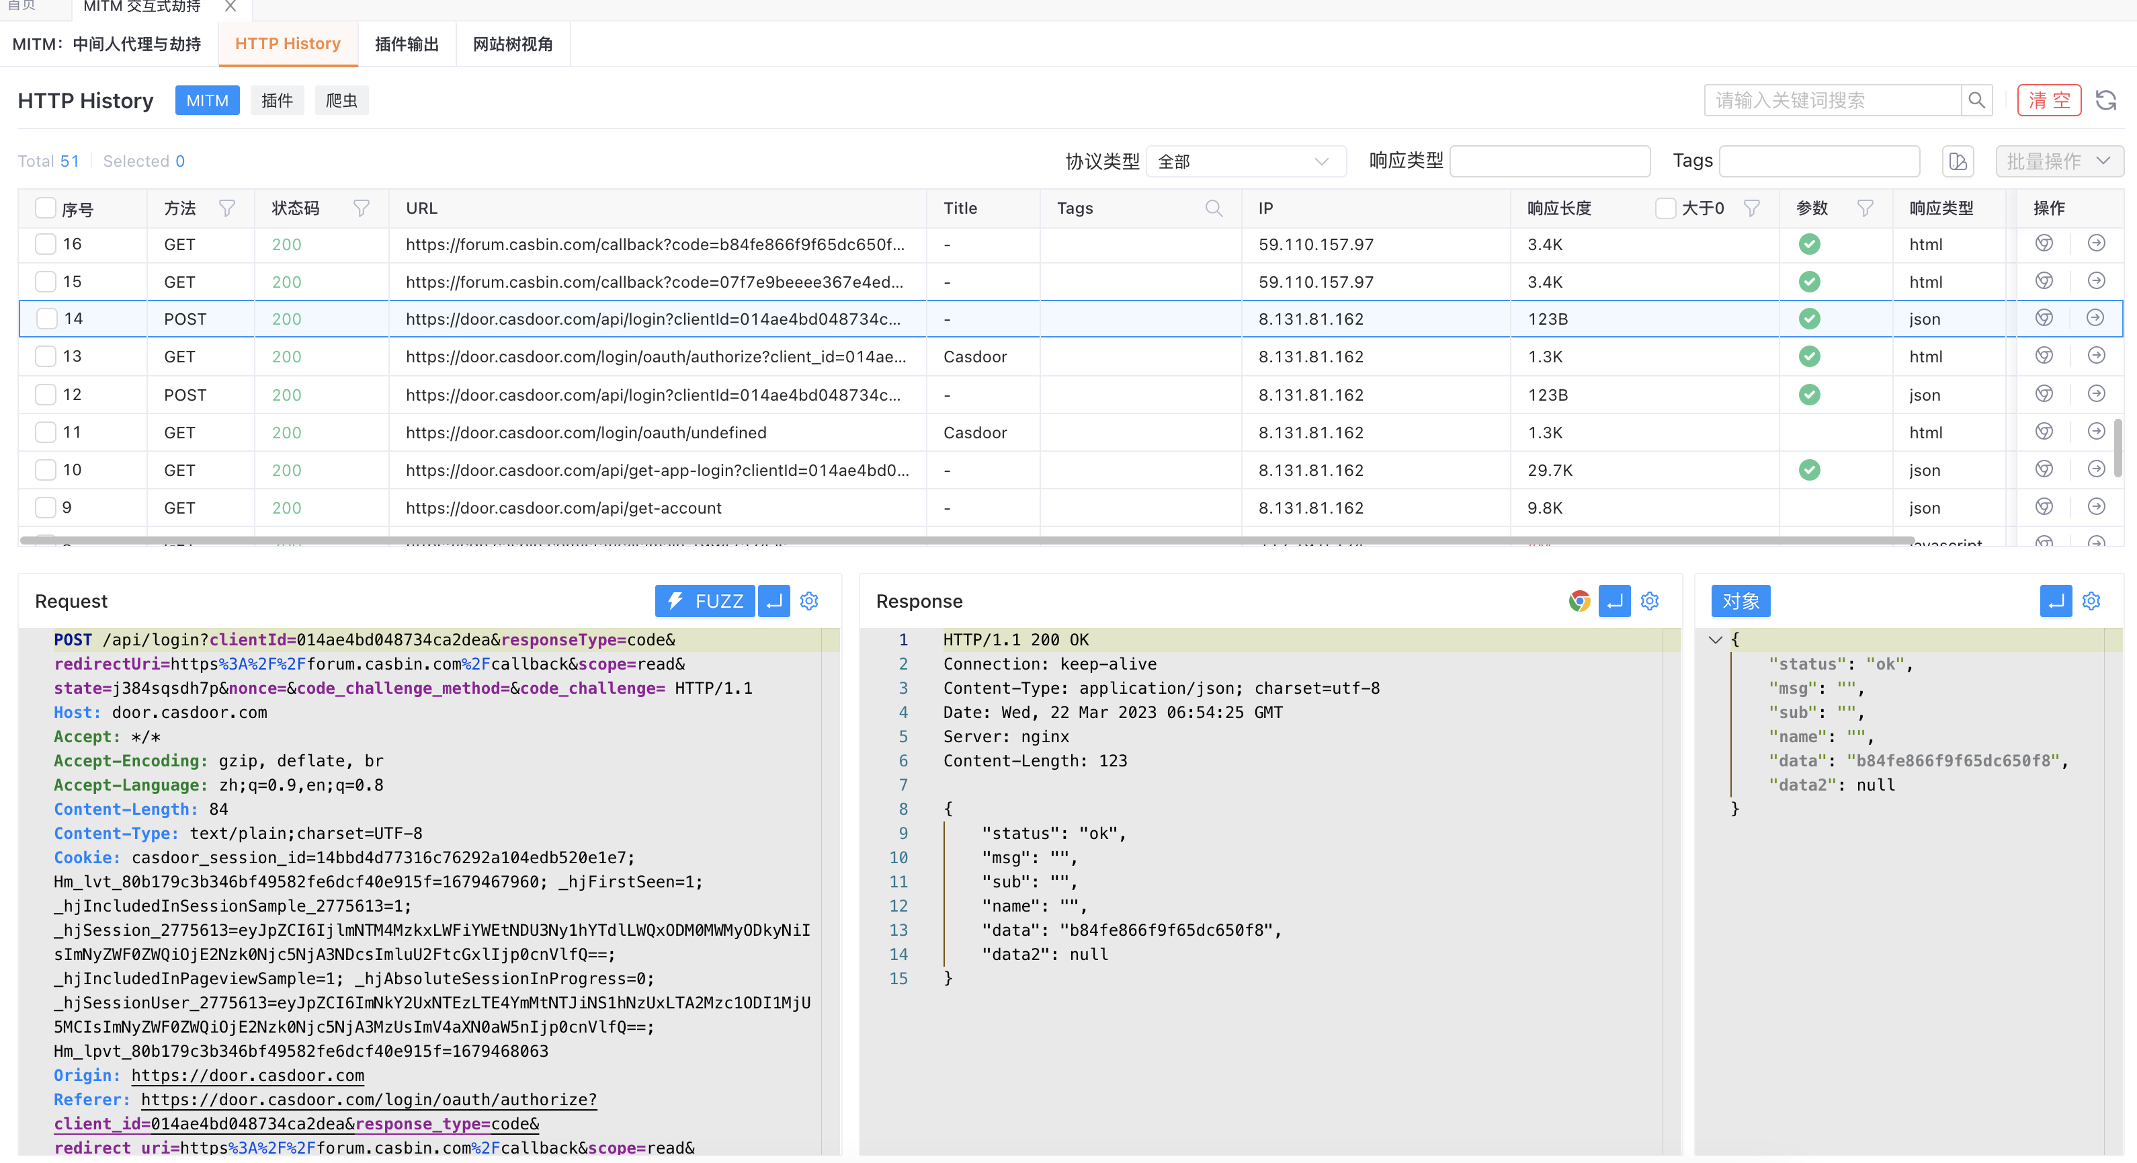Open the export icon next to Tags field
This screenshot has width=2137, height=1163.
click(x=1959, y=161)
